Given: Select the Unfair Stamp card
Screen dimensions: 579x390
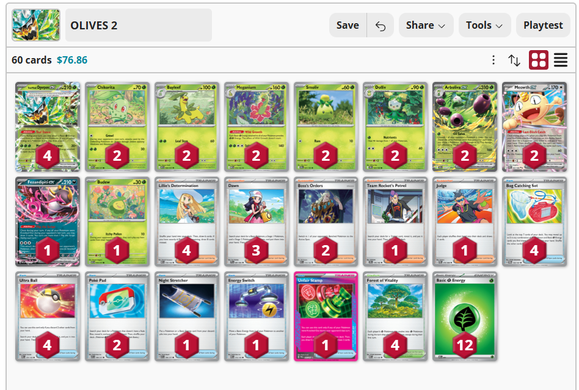Looking at the screenshot, I should [x=326, y=317].
